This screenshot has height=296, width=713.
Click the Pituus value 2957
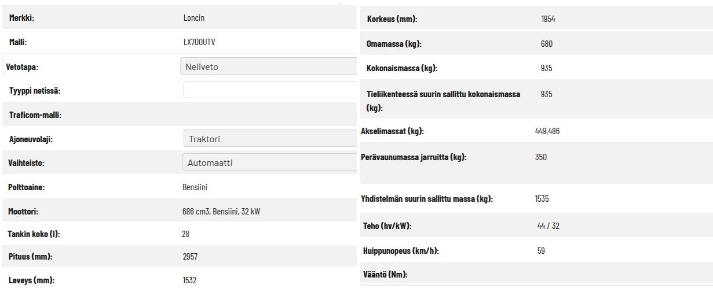coord(190,257)
